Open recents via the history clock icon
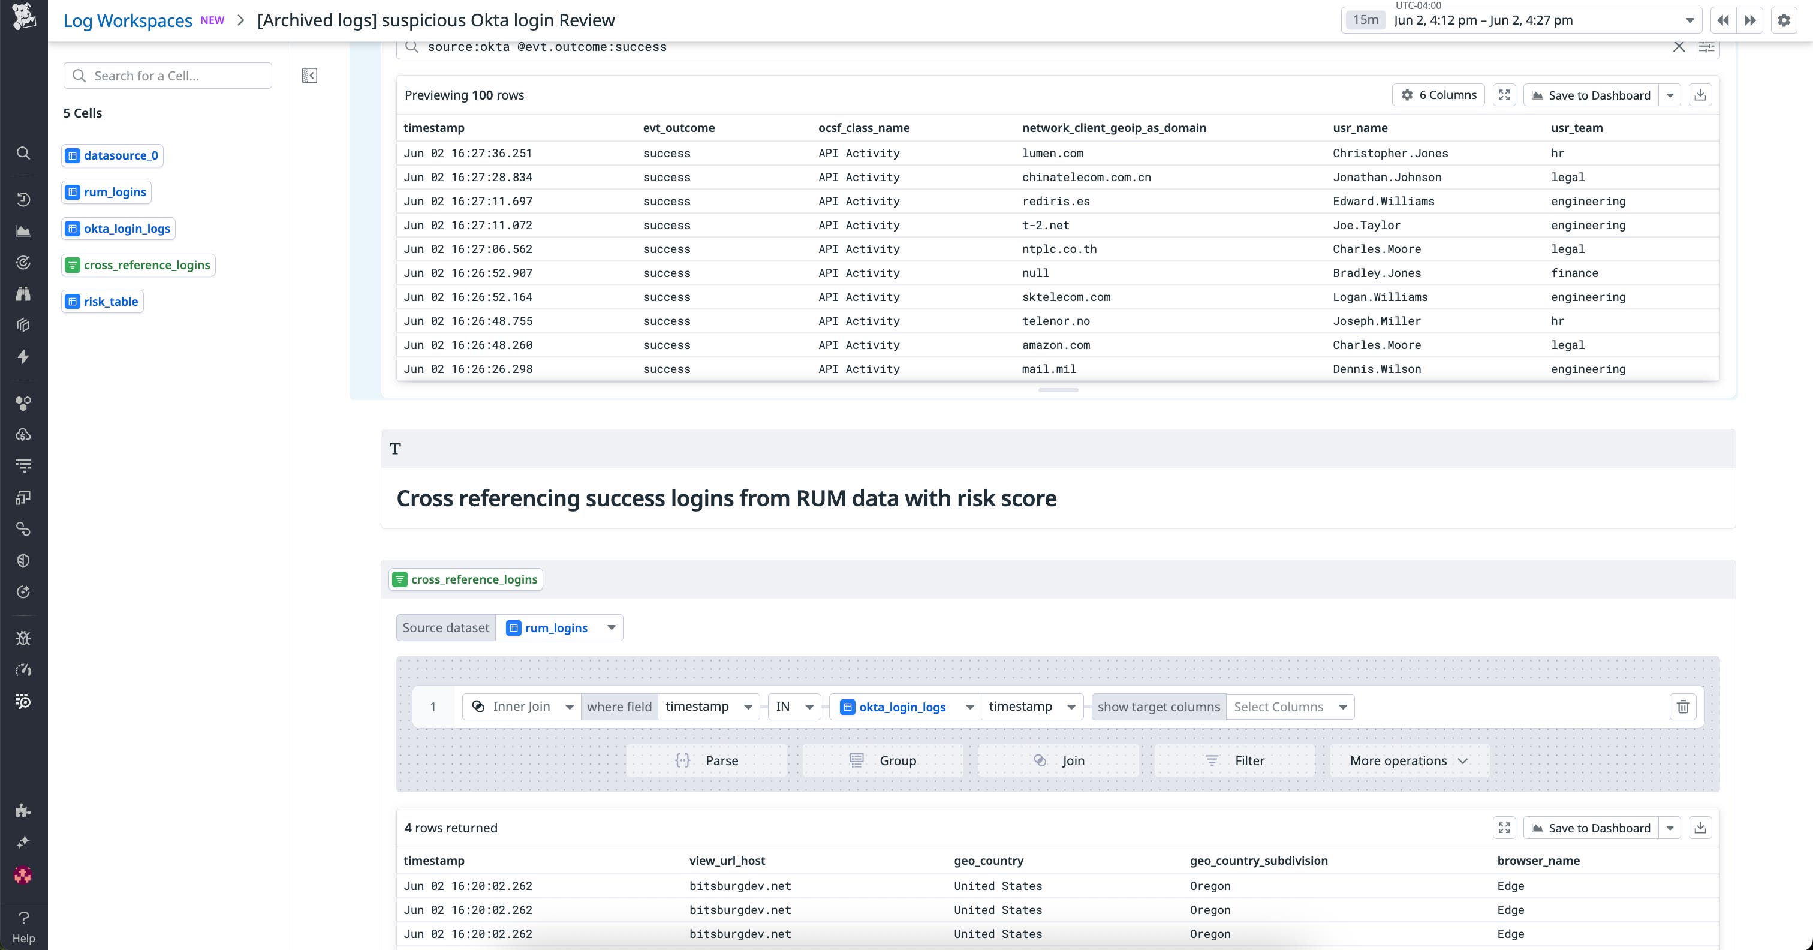Screen dimensions: 1813x950 pyautogui.click(x=23, y=199)
